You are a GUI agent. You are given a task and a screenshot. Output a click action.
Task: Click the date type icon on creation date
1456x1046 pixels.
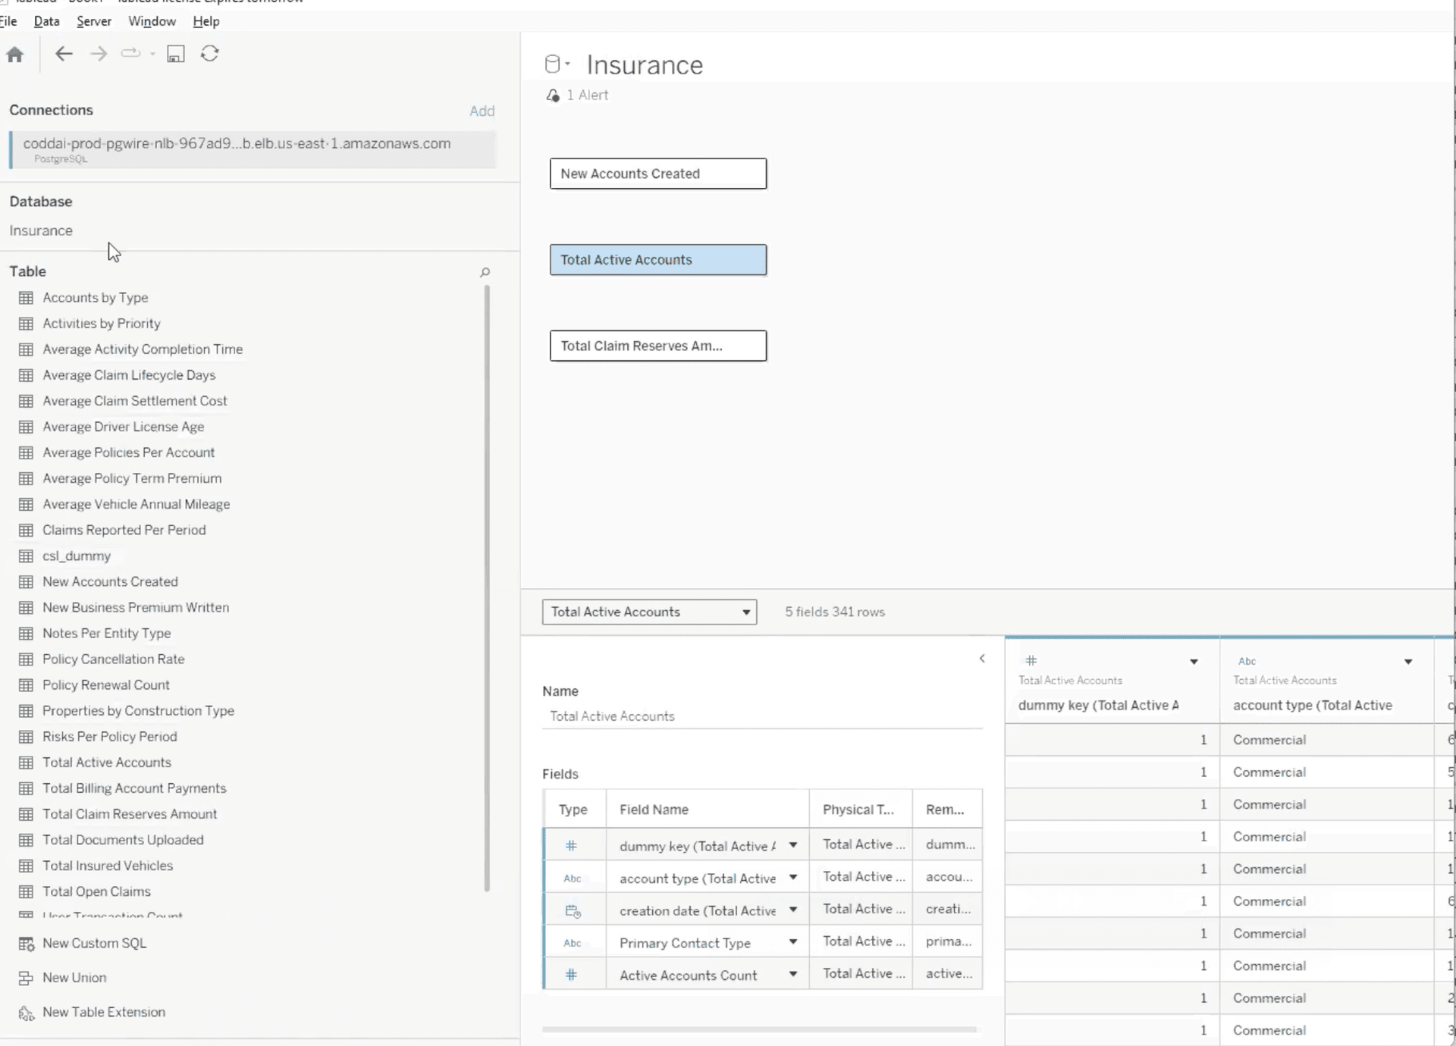(x=571, y=910)
